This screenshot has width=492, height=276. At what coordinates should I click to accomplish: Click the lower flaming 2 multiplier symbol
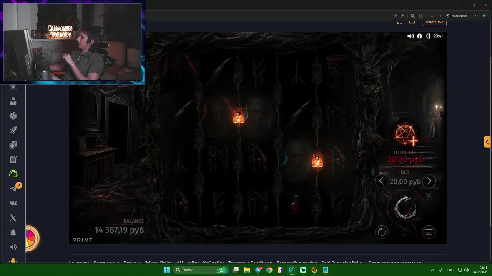point(317,160)
